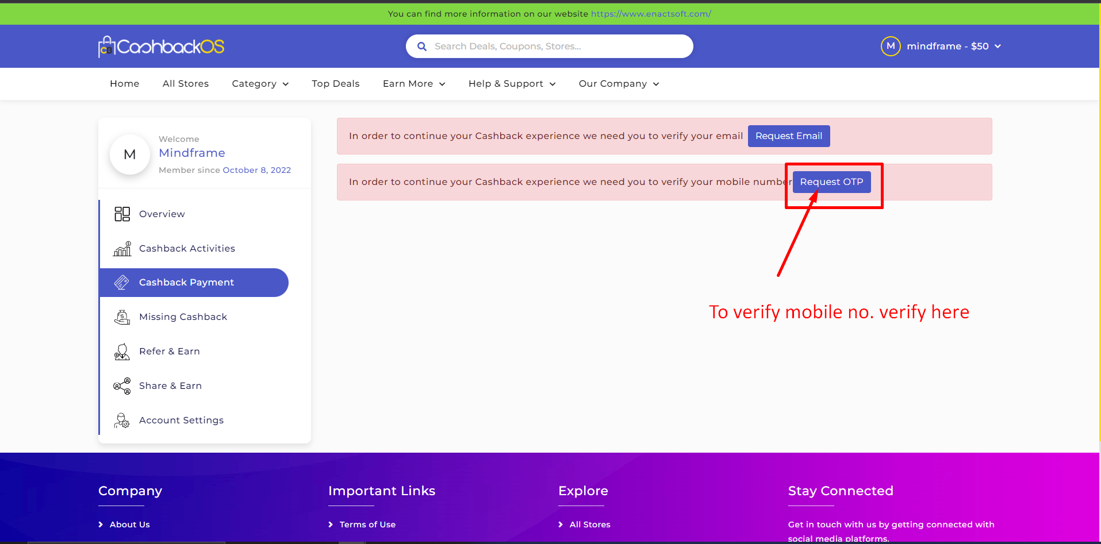Click the round M profile avatar in header
This screenshot has width=1101, height=544.
[x=891, y=46]
